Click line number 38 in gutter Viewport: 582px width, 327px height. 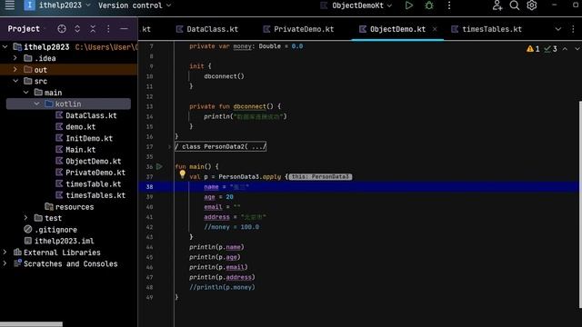coord(149,187)
